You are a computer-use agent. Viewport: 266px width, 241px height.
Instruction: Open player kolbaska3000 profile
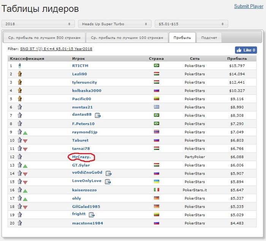pyautogui.click(x=87, y=90)
